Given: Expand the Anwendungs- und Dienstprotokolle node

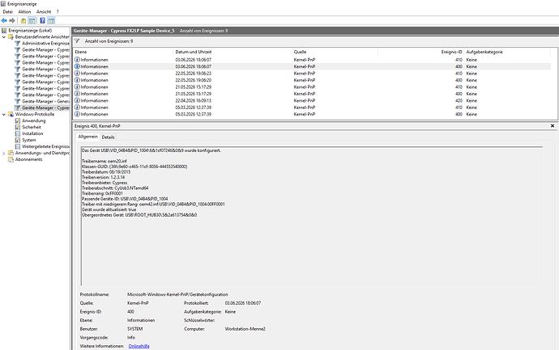Looking at the screenshot, I should click(4, 154).
